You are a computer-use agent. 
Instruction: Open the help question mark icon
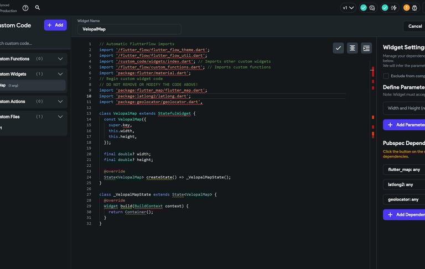pyautogui.click(x=25, y=8)
